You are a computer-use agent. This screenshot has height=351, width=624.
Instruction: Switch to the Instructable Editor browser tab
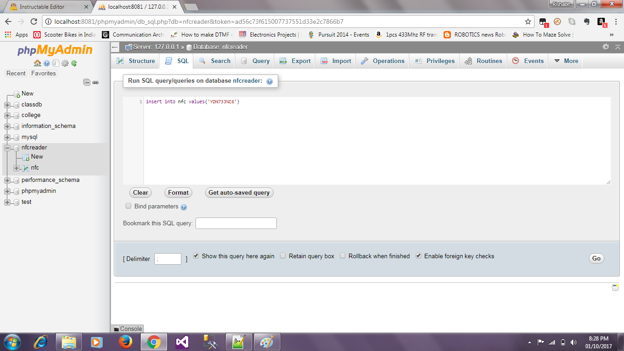pos(48,7)
